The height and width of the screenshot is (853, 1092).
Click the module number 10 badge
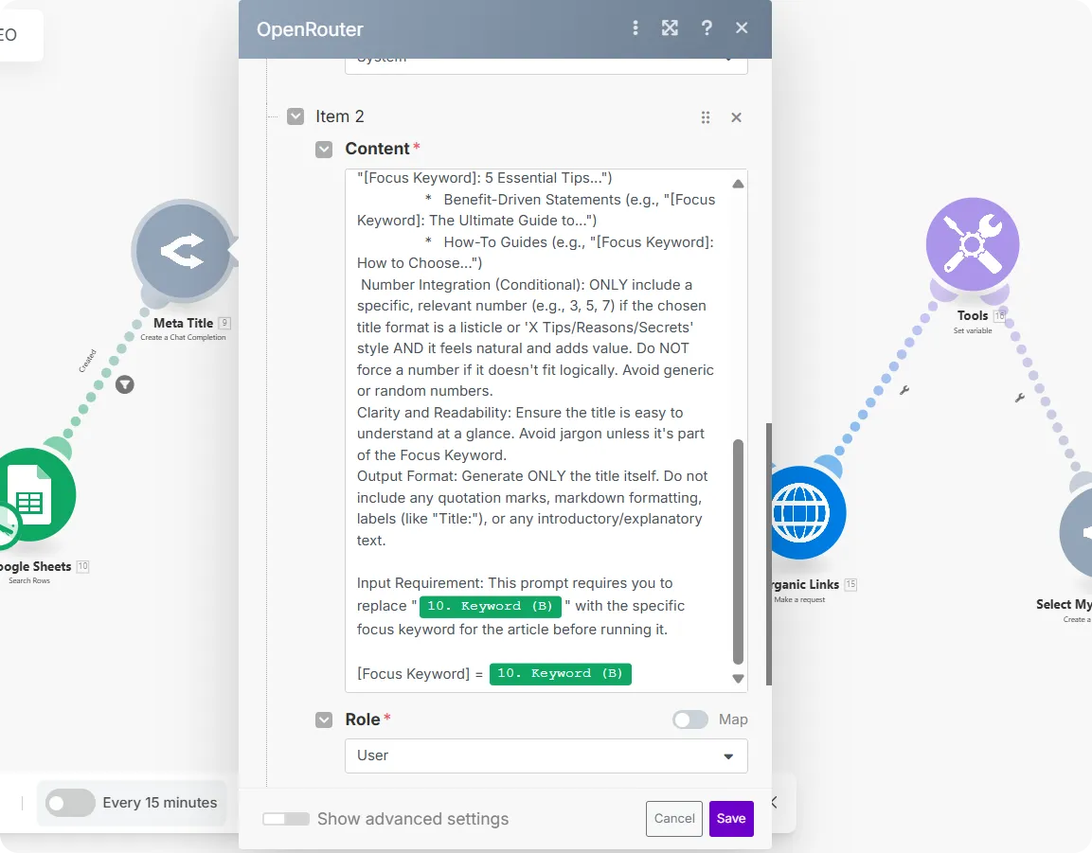click(83, 566)
